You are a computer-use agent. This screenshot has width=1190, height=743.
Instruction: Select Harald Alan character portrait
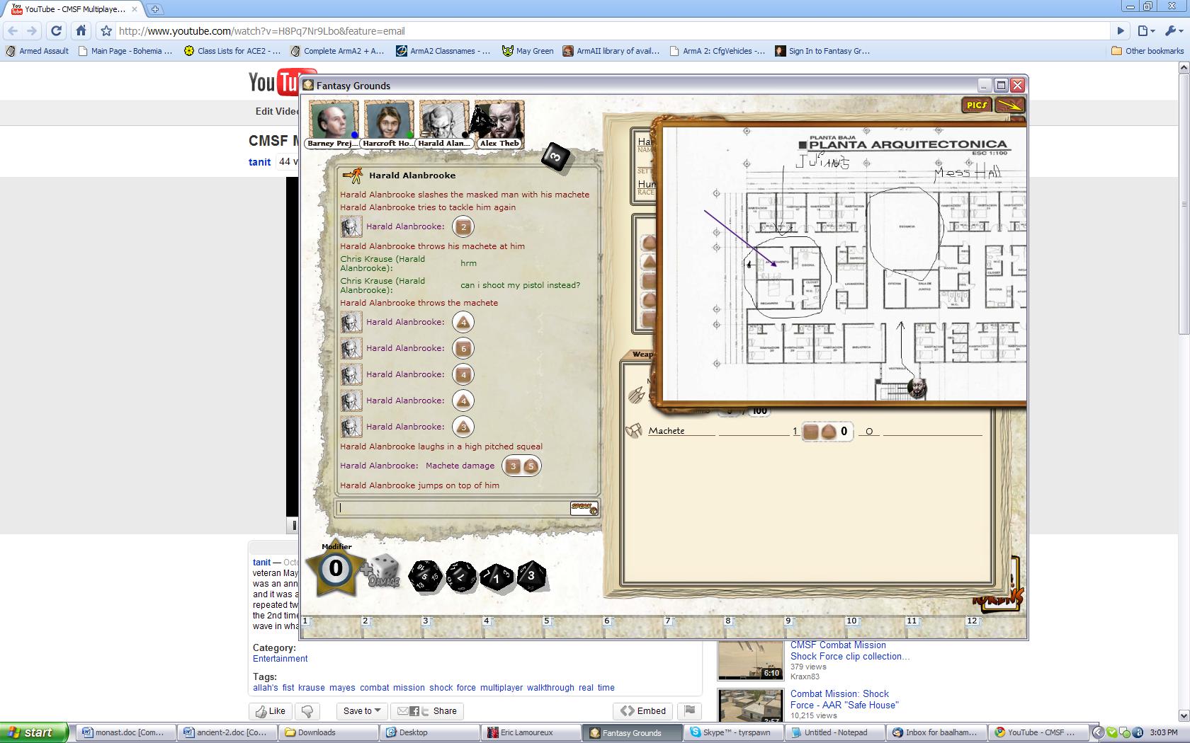click(443, 121)
